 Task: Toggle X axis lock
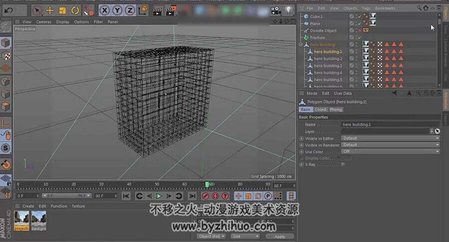tap(105, 10)
